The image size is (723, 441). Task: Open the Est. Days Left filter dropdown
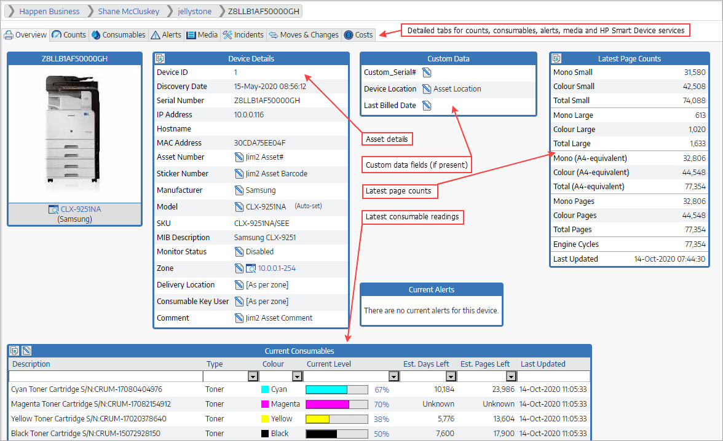click(451, 377)
